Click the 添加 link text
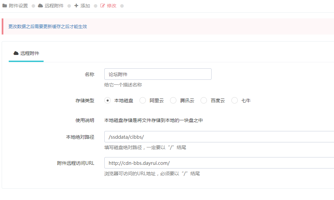 (85, 6)
